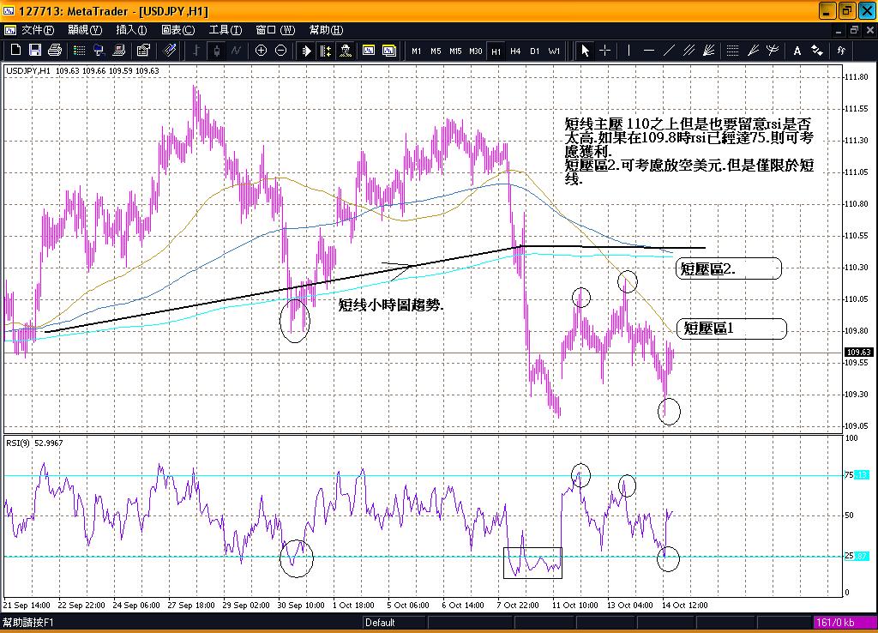Create a new chart with toolbar icon
Viewport: 878px width, 633px height.
pos(15,51)
